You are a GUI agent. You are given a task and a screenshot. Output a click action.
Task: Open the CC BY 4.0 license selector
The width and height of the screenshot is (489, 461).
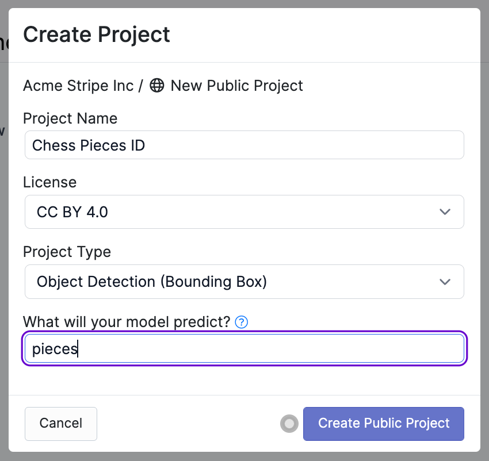tap(244, 212)
